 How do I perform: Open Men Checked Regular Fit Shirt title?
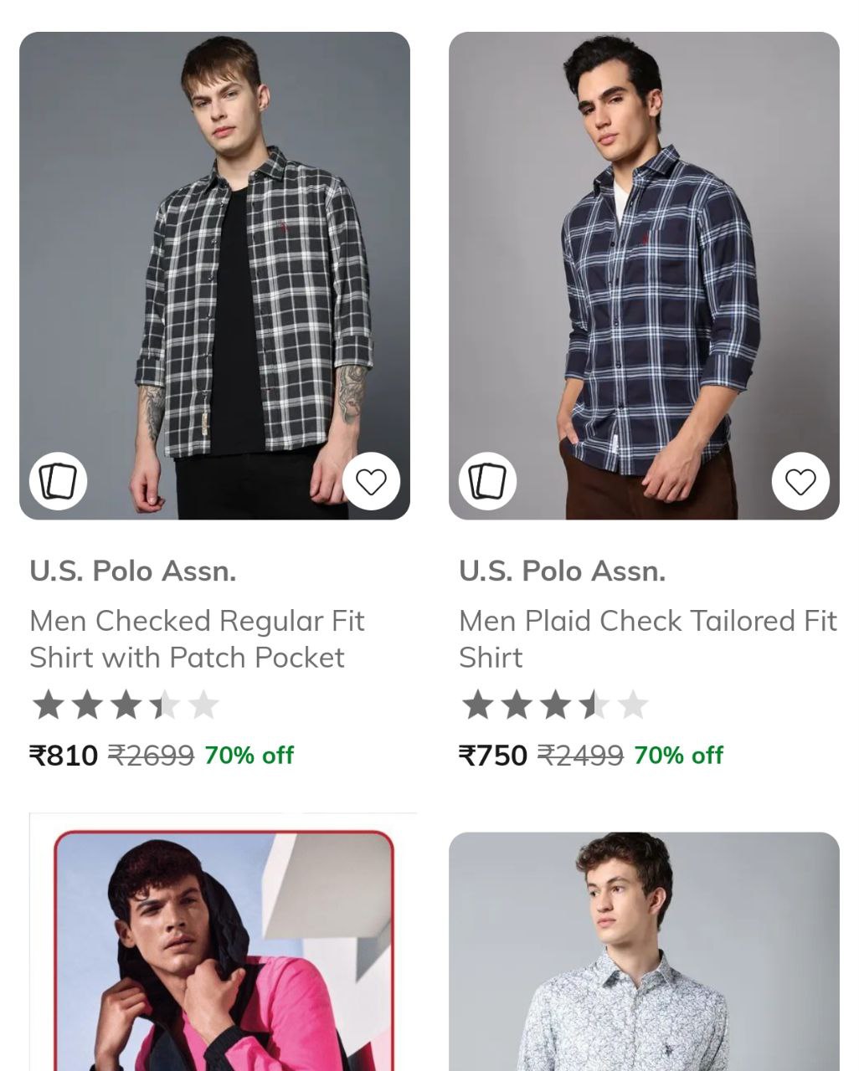[197, 639]
